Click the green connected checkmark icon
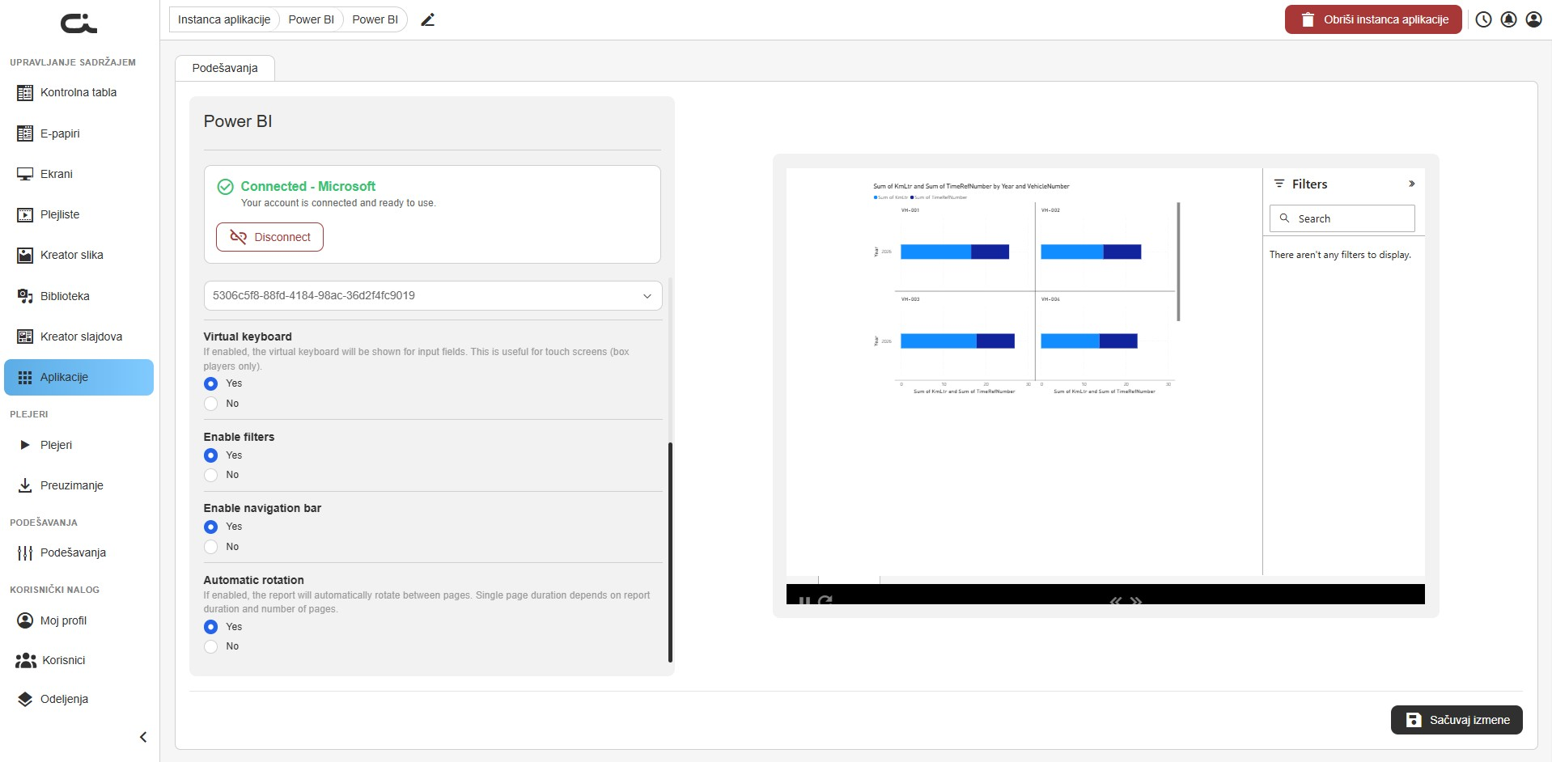The height and width of the screenshot is (762, 1552). pos(226,187)
